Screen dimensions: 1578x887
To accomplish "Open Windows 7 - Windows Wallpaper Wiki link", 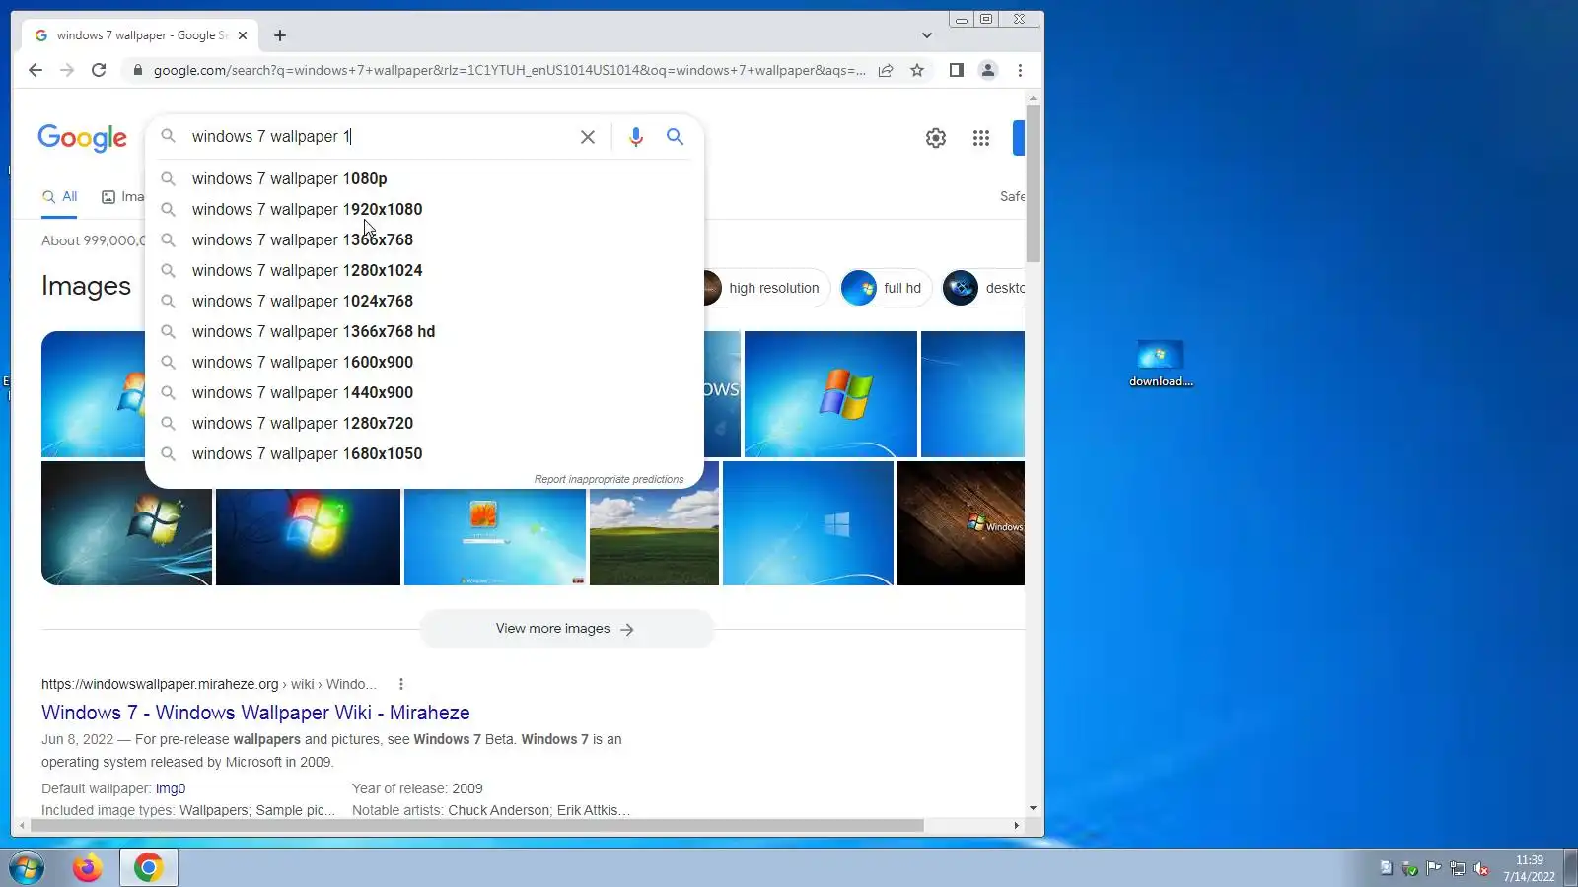I will click(x=255, y=713).
